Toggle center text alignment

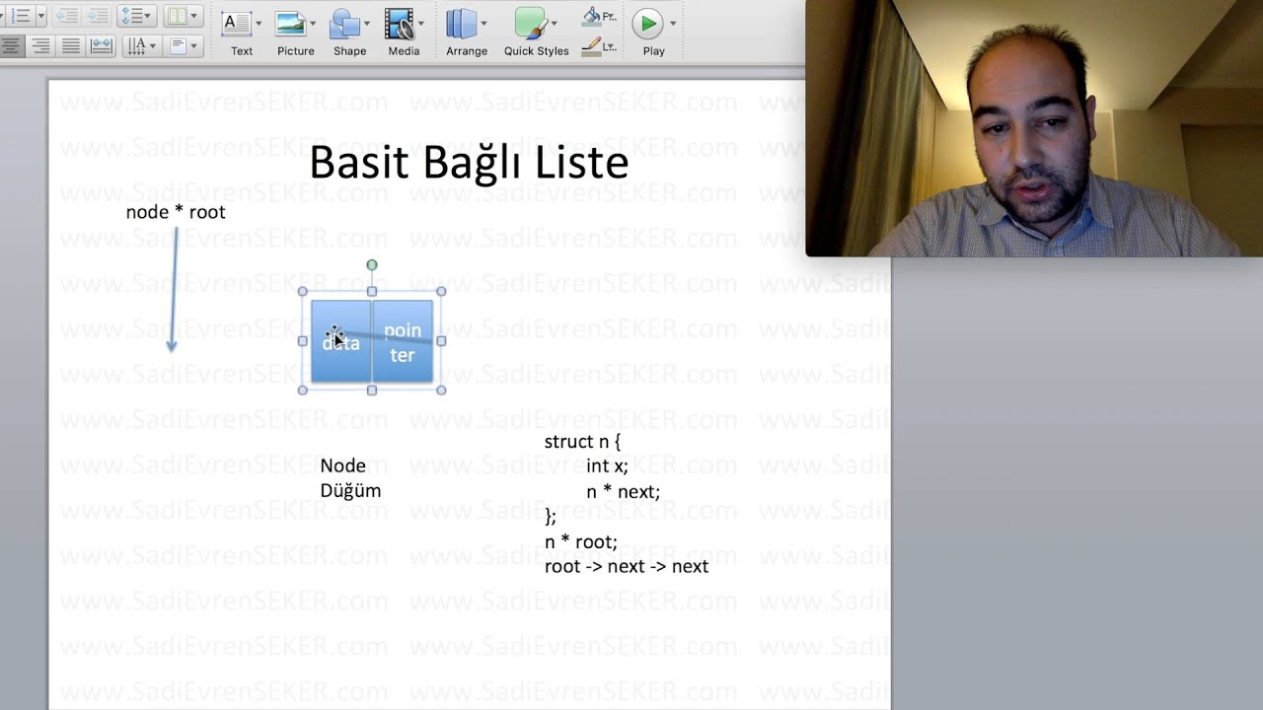[12, 45]
